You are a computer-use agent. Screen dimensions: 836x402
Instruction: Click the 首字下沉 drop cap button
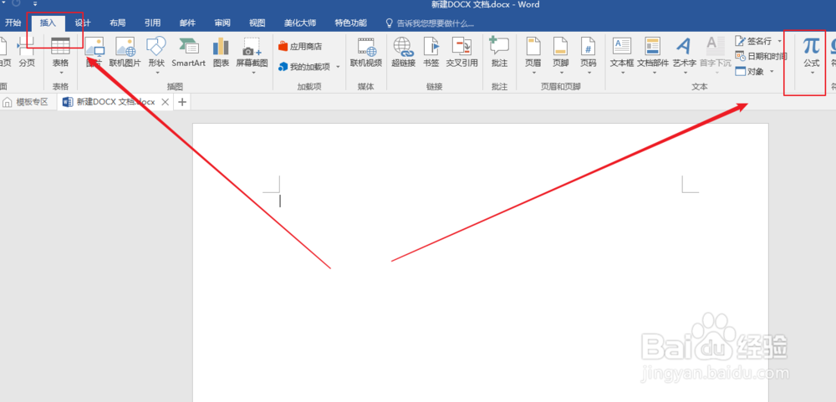point(715,55)
